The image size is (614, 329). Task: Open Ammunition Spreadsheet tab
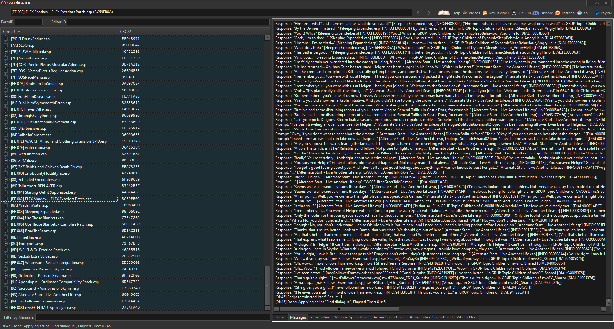[431, 317]
